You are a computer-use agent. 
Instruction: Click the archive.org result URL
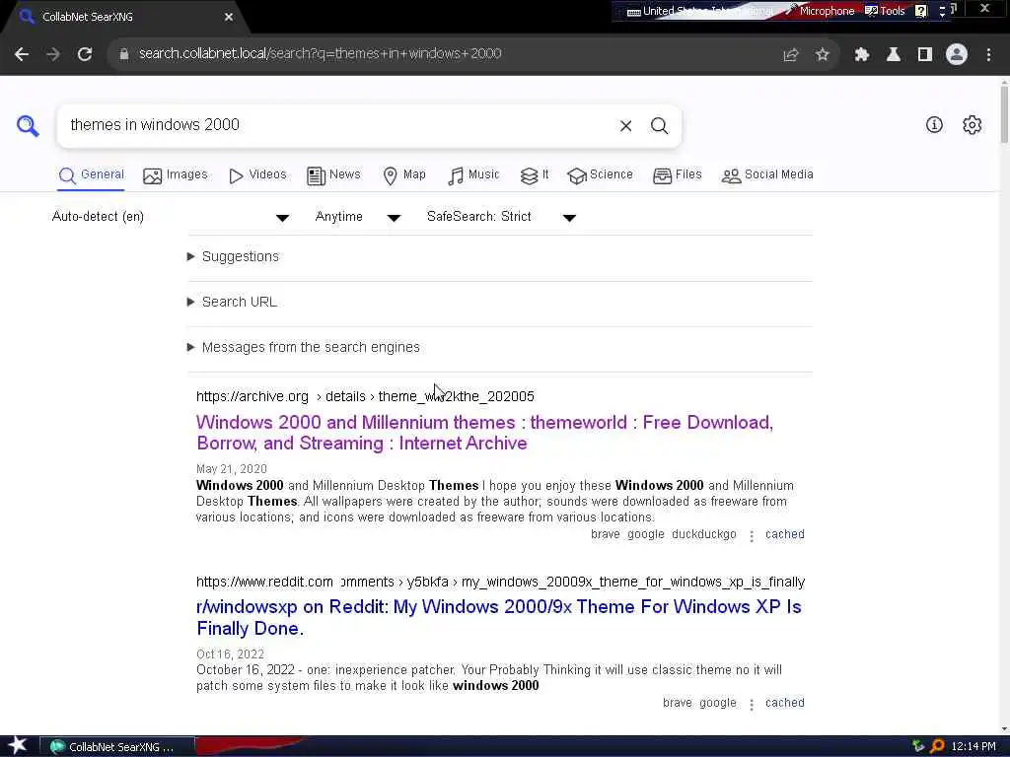click(x=365, y=396)
